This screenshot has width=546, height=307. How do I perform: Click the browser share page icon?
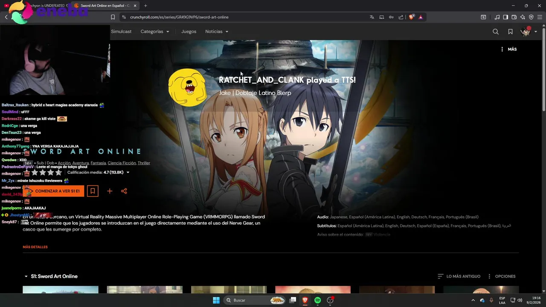(x=401, y=17)
